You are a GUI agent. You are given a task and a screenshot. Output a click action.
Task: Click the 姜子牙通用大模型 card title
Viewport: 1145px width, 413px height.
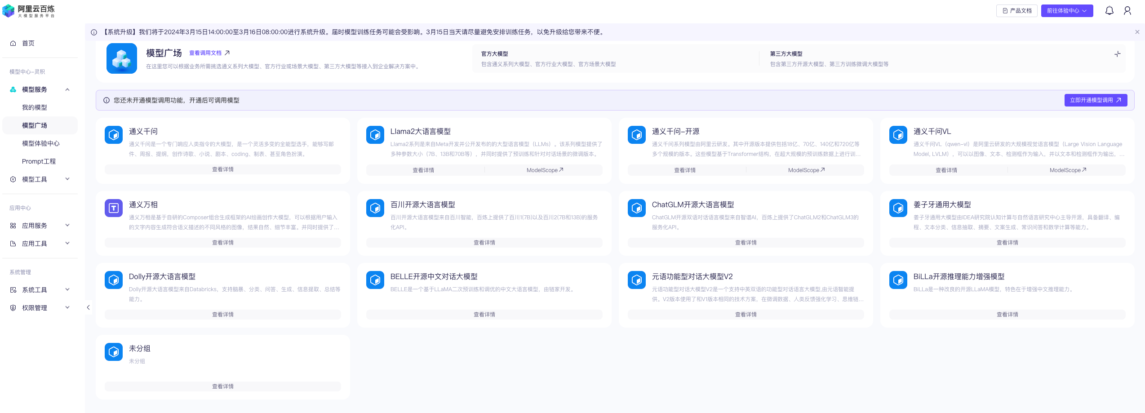pos(942,204)
